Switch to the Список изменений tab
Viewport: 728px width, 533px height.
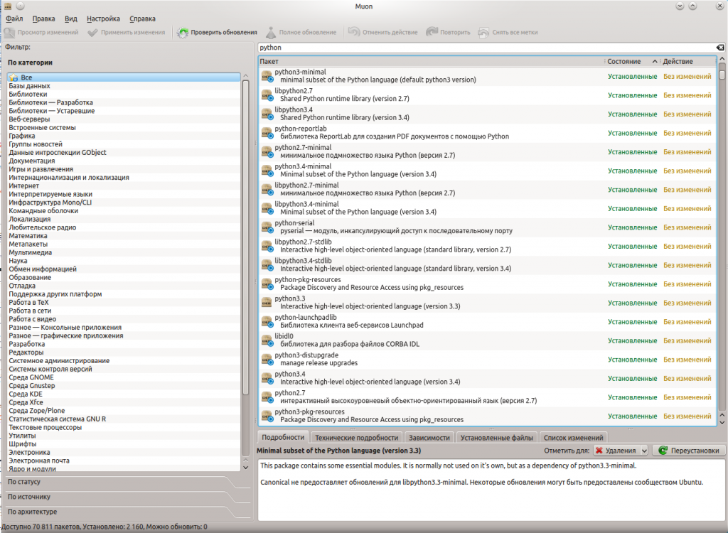(x=574, y=437)
